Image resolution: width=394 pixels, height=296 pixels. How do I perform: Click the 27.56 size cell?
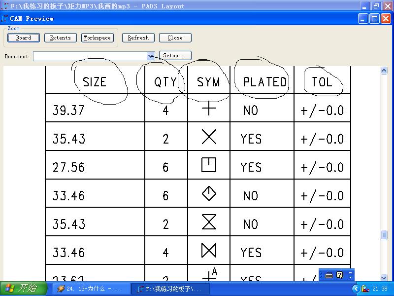point(68,167)
